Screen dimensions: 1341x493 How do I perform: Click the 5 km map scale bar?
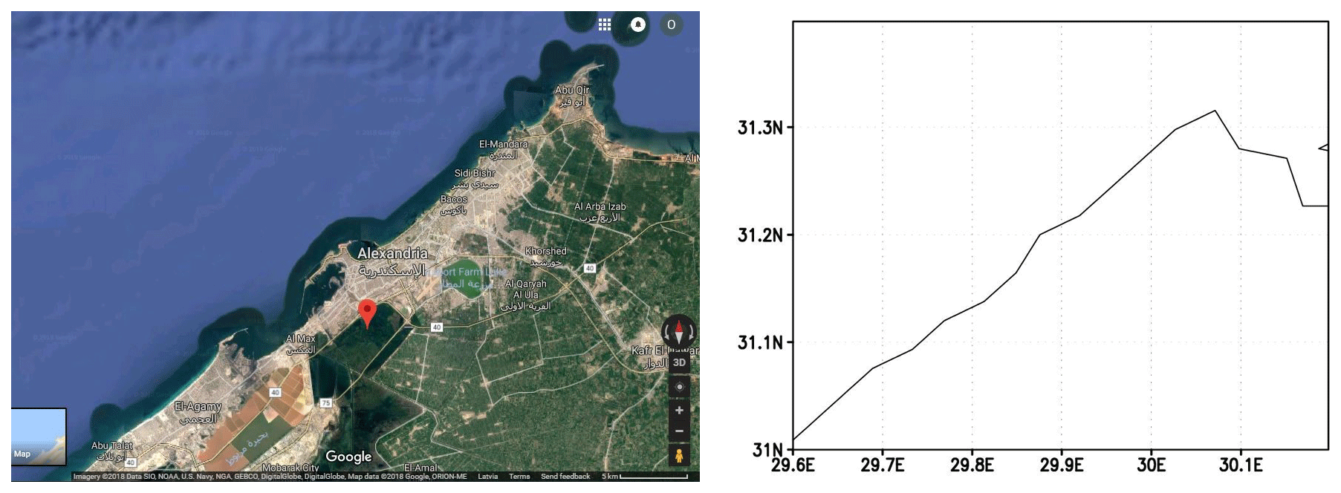[x=645, y=477]
